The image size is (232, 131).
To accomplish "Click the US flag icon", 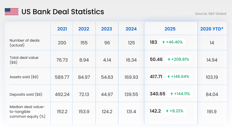I will point(11,12).
